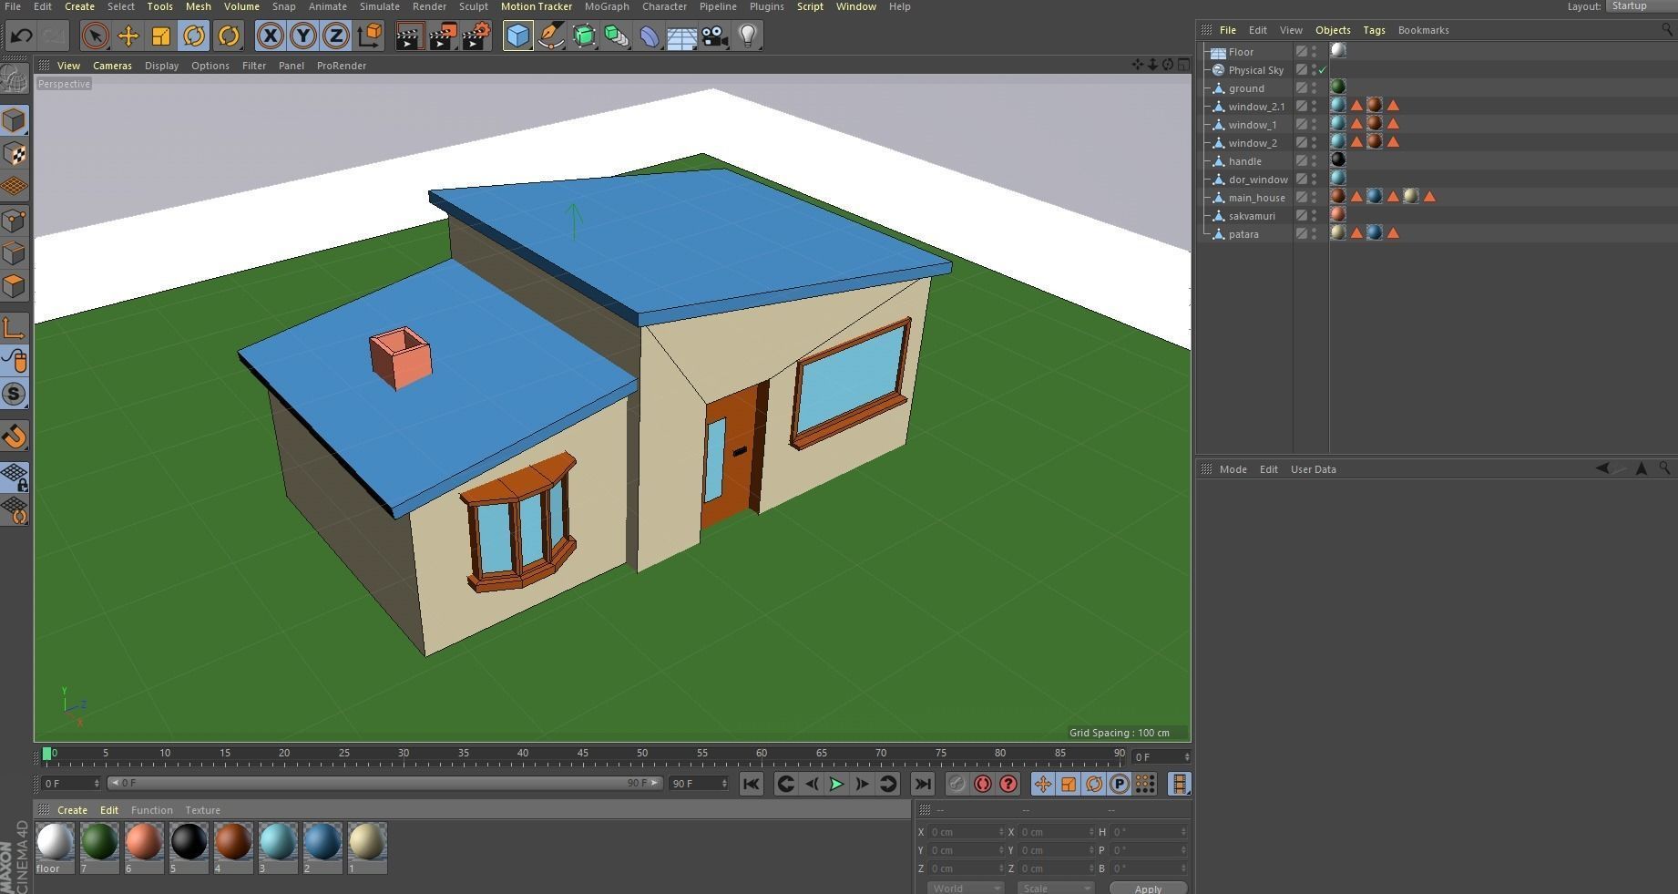The image size is (1678, 894).
Task: Toggle the editor visibility dots for patara
Action: 1314,234
